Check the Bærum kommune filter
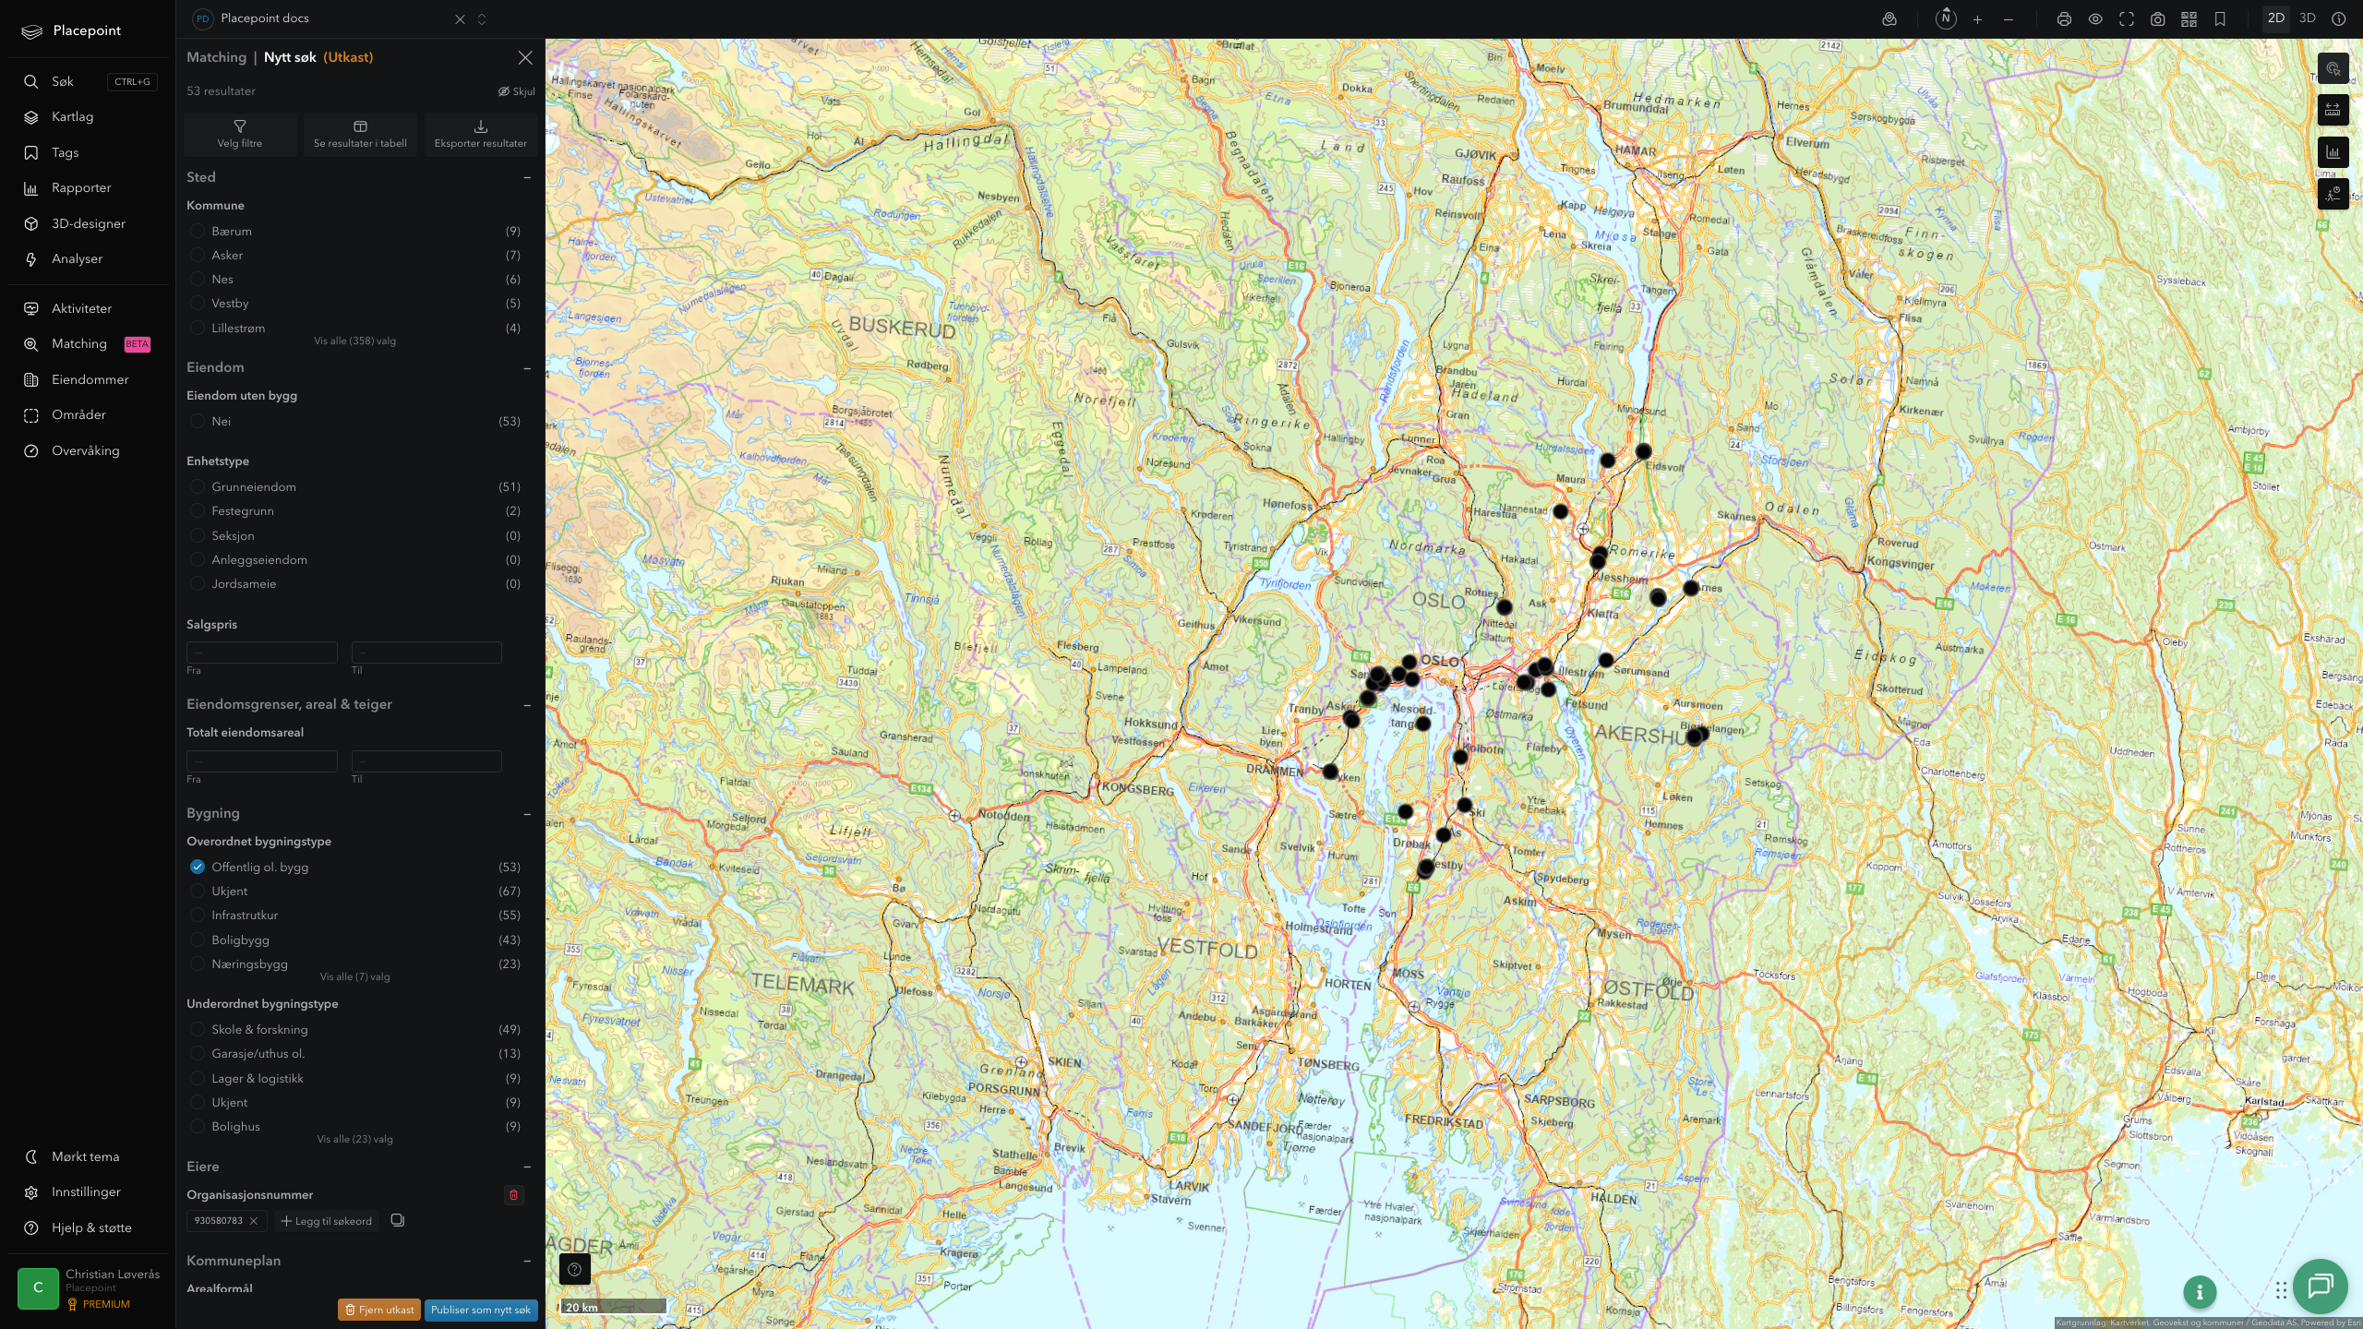The height and width of the screenshot is (1329, 2363). click(197, 231)
